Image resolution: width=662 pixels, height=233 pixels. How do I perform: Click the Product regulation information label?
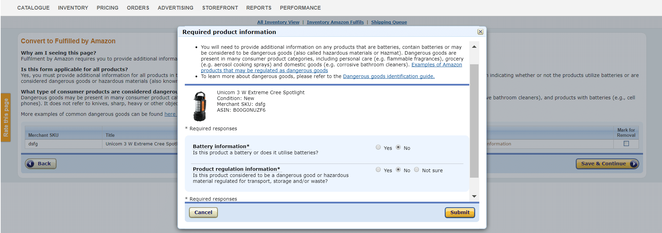237,169
